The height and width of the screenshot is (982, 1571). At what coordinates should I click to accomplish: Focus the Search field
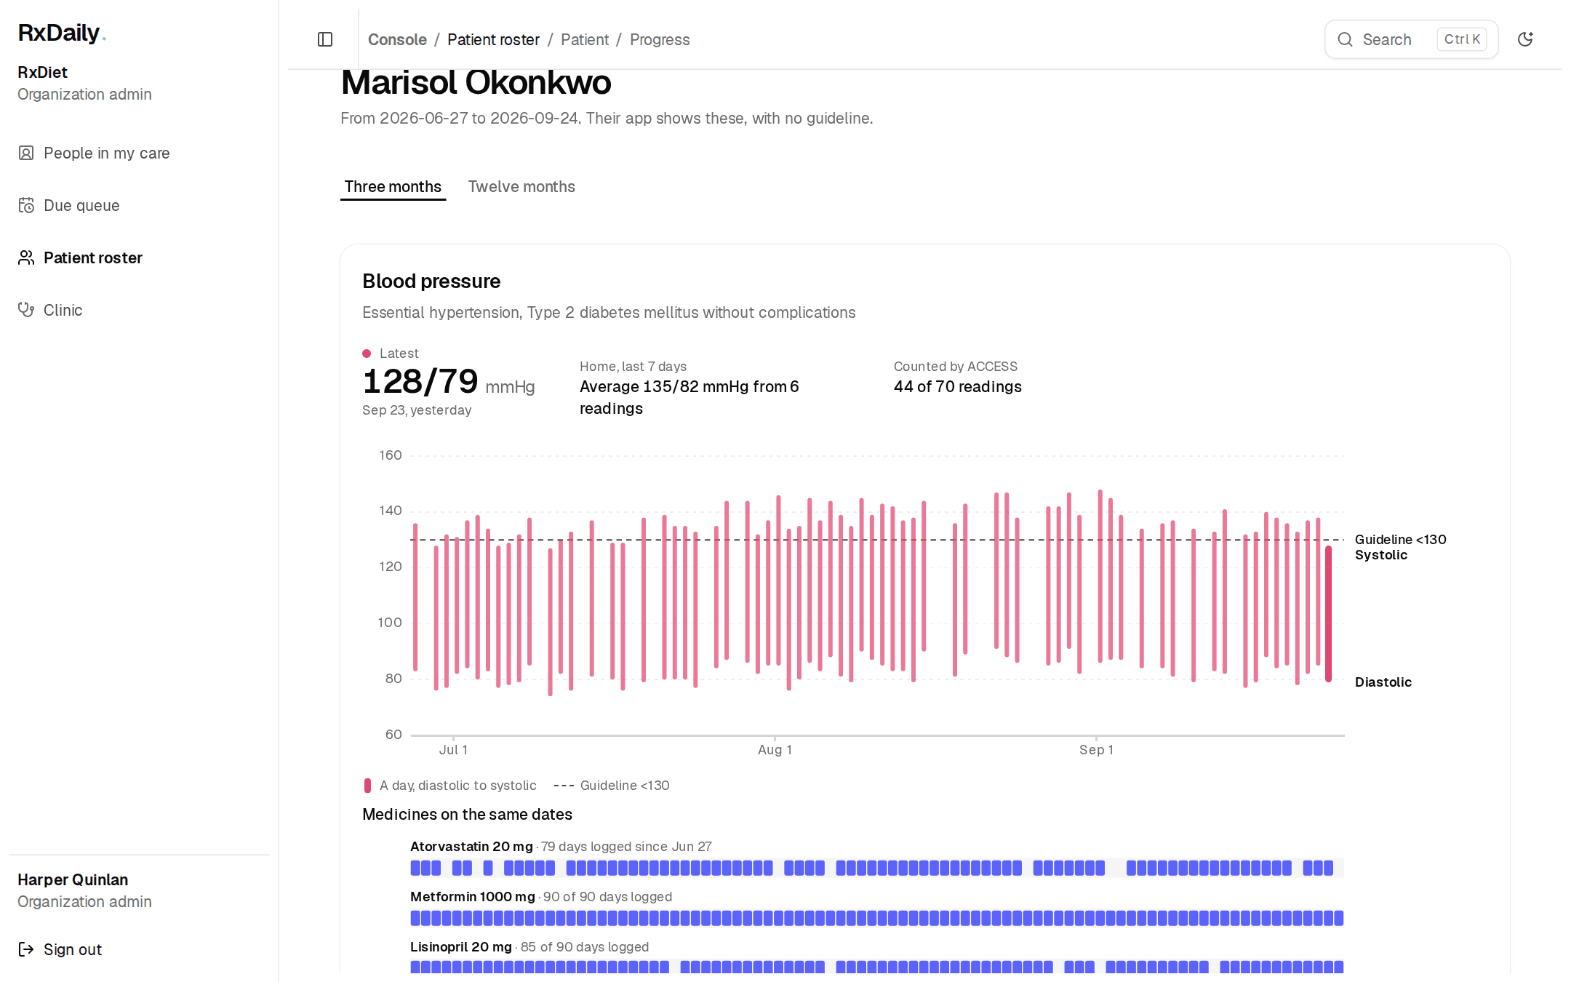point(1411,39)
